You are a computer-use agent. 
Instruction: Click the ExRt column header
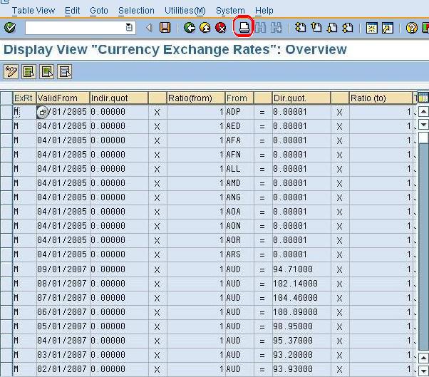(x=24, y=98)
